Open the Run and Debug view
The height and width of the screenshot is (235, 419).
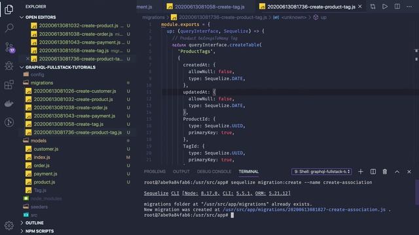click(9, 65)
